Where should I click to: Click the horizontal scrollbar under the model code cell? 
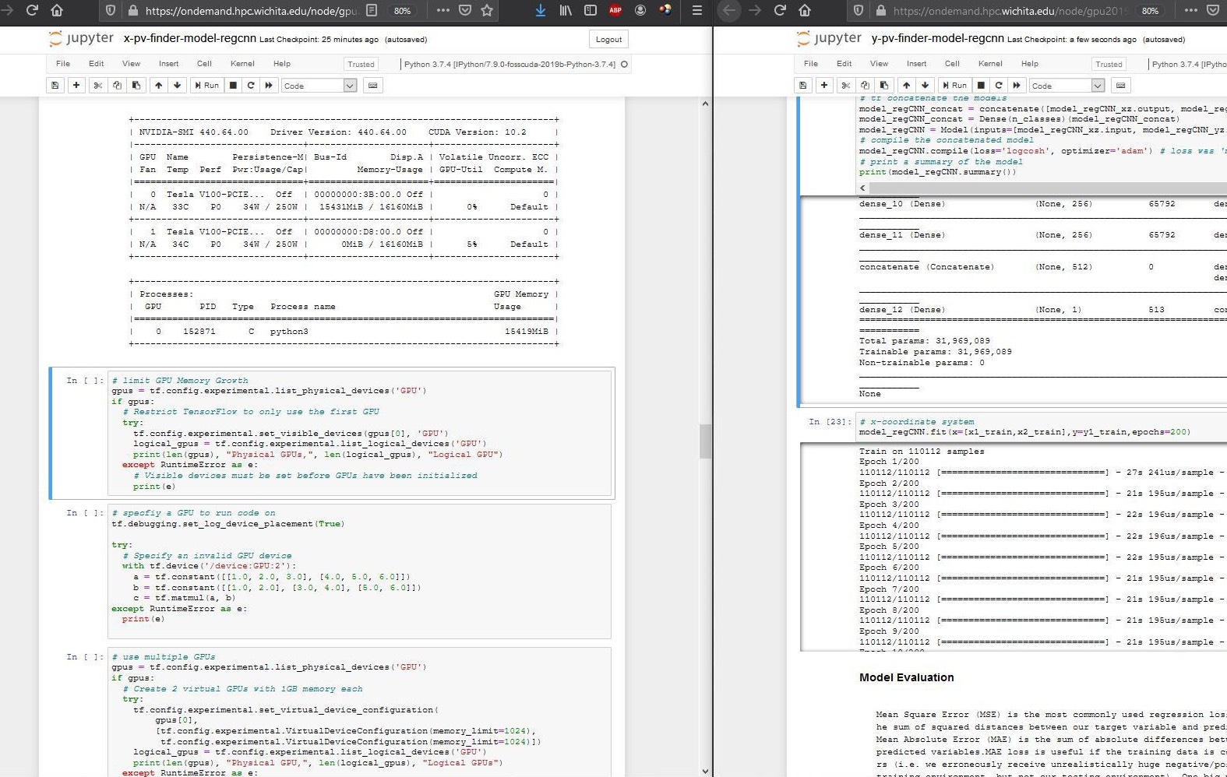1044,188
